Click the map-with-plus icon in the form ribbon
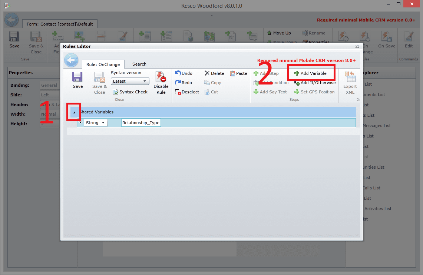Screen dimensions: 423x275 pyautogui.click(x=209, y=36)
